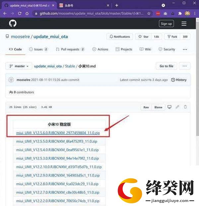
Task: Open desktop view monitor icon in file header
Action: point(169,107)
